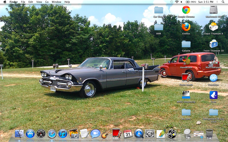The width and height of the screenshot is (228, 142).
Task: Click Finder in the Dock
Action: pyautogui.click(x=19, y=133)
